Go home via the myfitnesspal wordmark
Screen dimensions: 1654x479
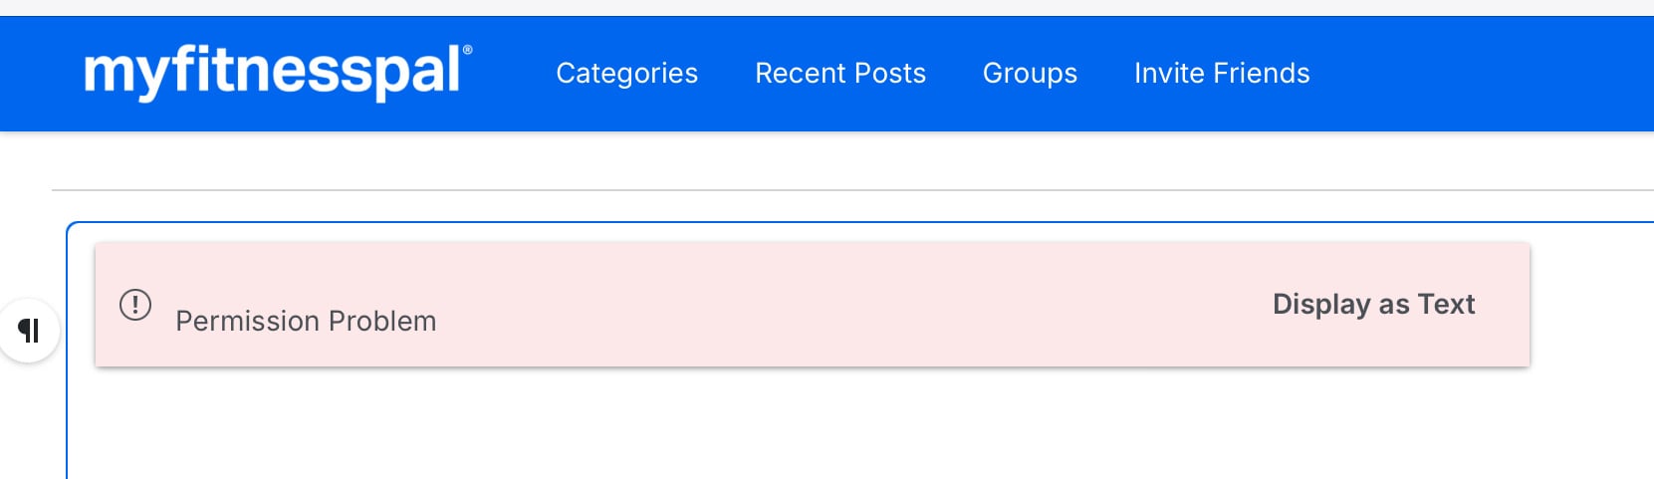click(278, 72)
